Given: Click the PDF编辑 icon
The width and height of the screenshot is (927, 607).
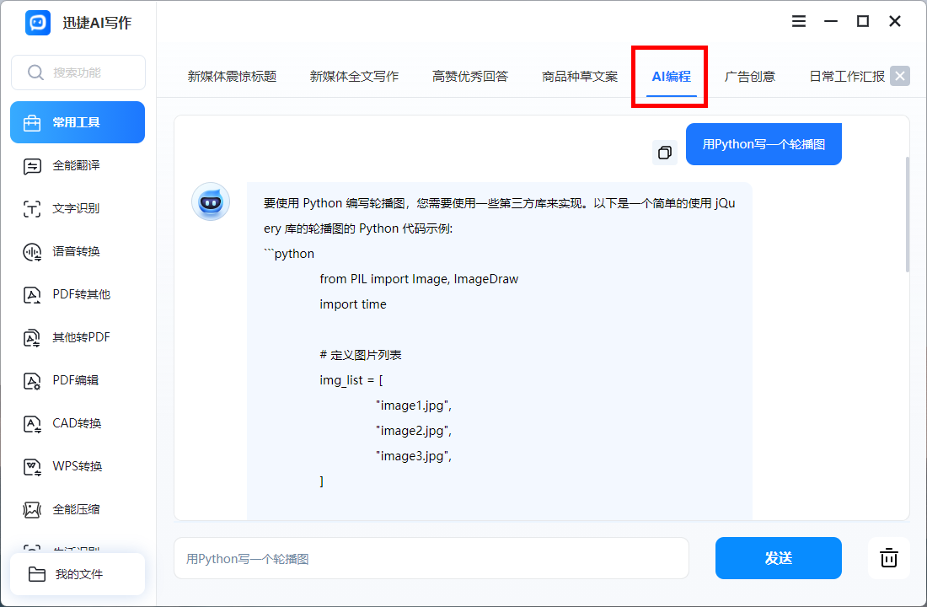Looking at the screenshot, I should [32, 381].
